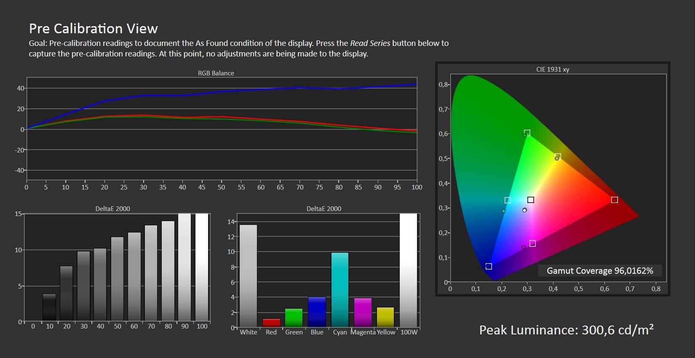Click the magenta target square in CIE diagram
The width and height of the screenshot is (695, 358).
click(532, 243)
